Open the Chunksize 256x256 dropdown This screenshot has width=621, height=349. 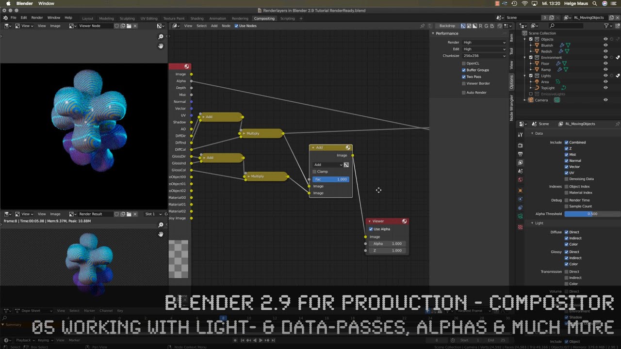point(484,56)
